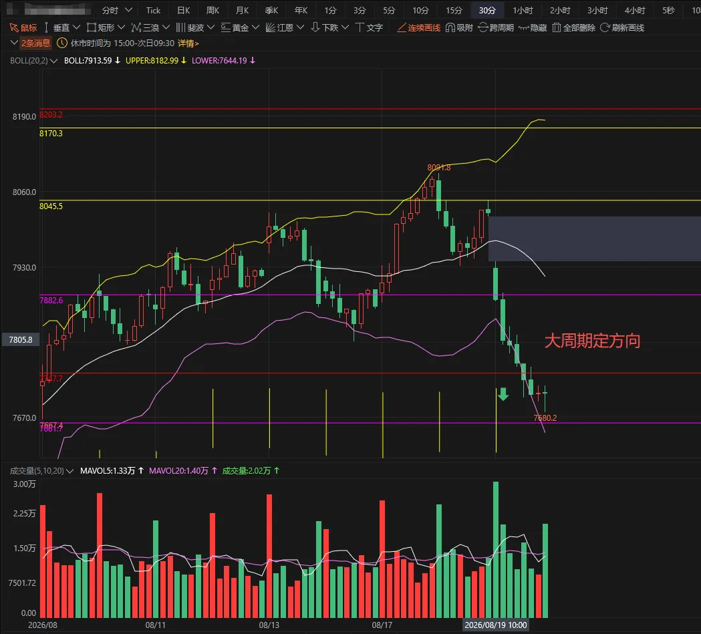Click the 7805.8 price axis marker
This screenshot has height=634, width=701.
tap(21, 339)
